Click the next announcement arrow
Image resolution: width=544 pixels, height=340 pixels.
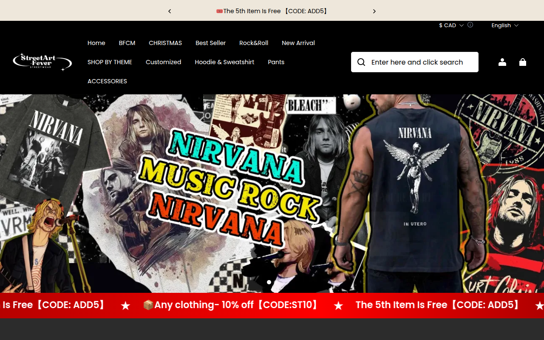coord(374,11)
